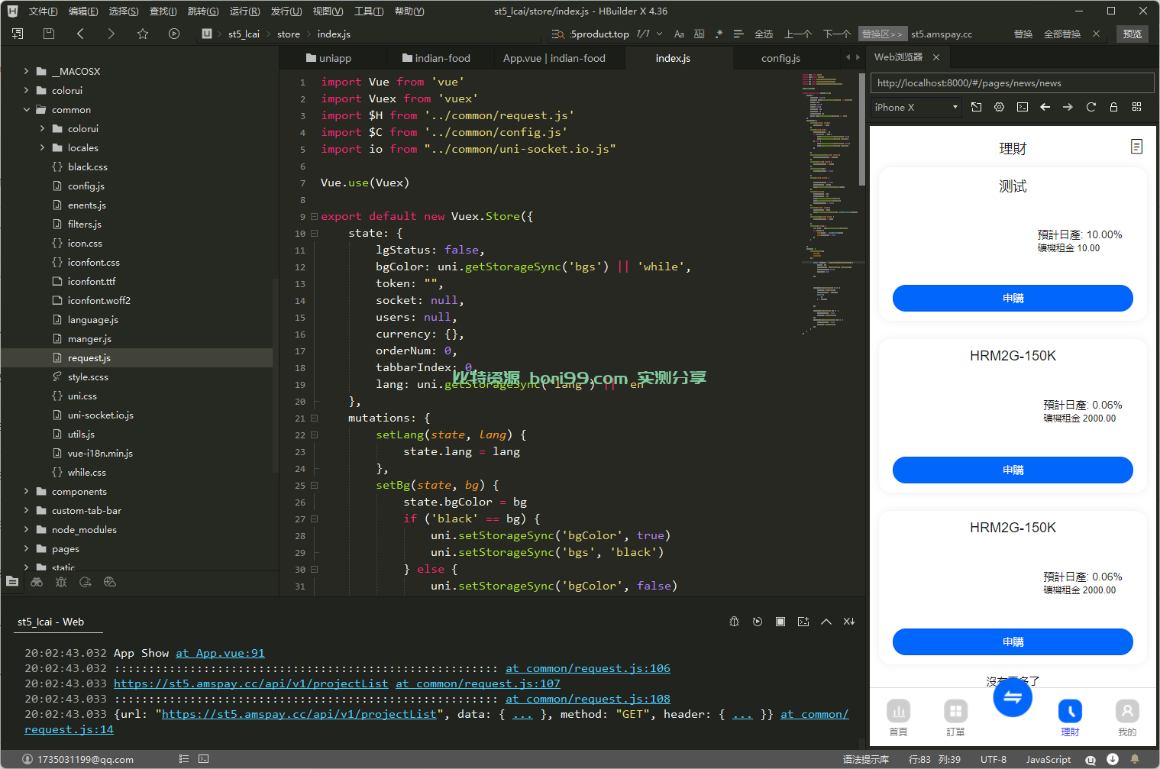1160x769 pixels.
Task: Open browser devtools console icon
Action: coord(1022,107)
